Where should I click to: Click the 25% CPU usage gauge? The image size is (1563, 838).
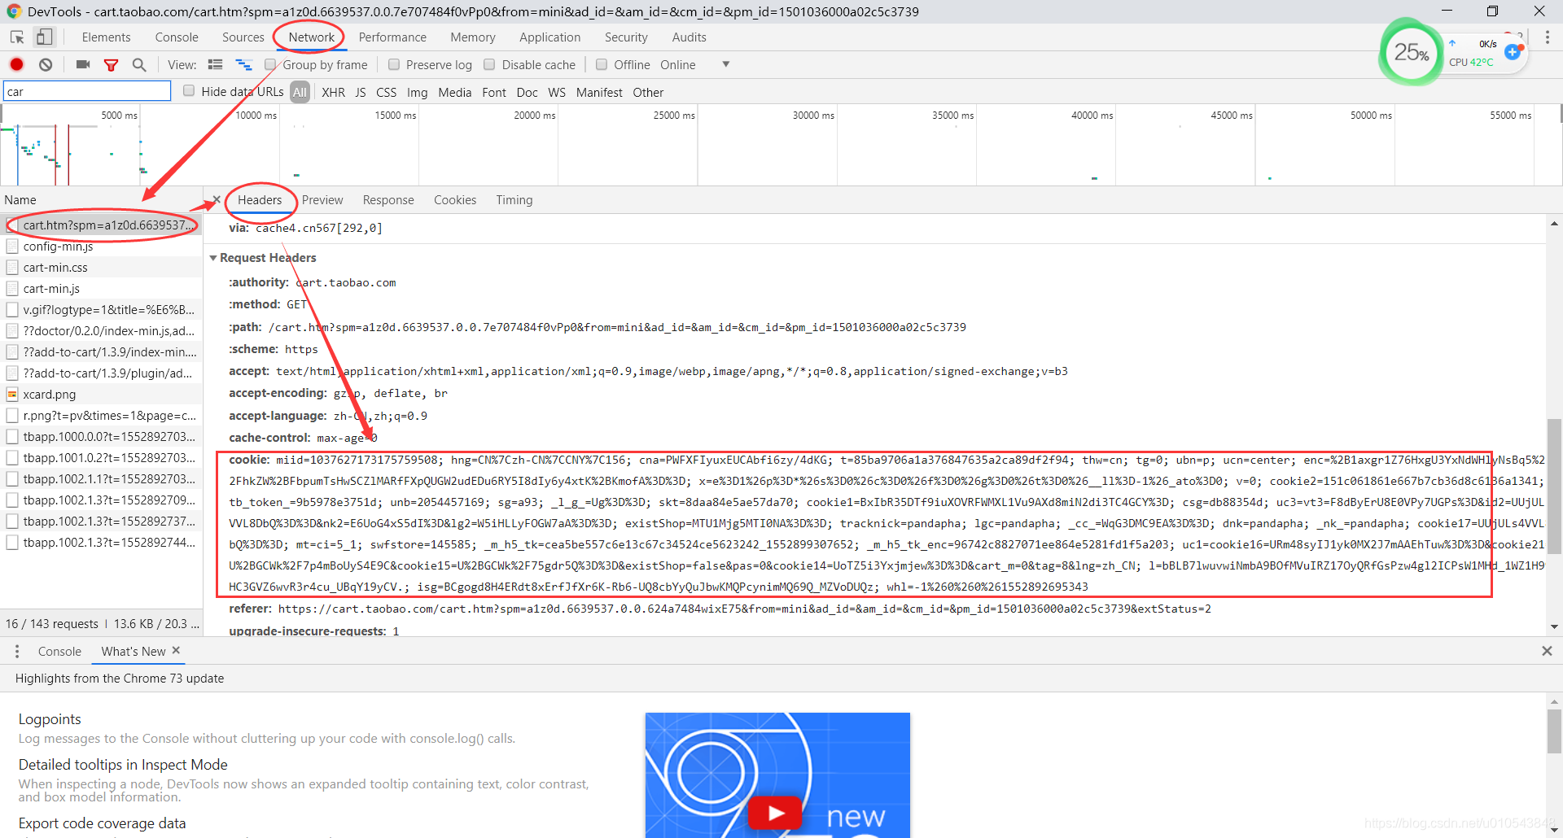pos(1412,53)
